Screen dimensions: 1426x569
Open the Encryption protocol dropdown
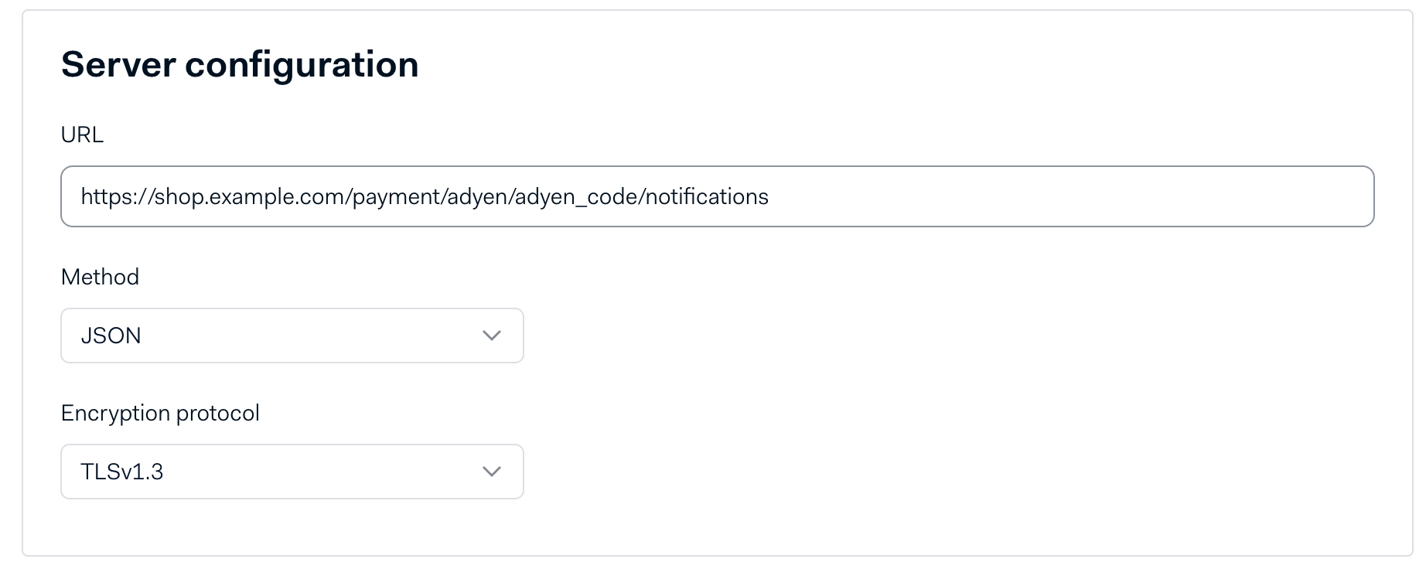point(292,472)
